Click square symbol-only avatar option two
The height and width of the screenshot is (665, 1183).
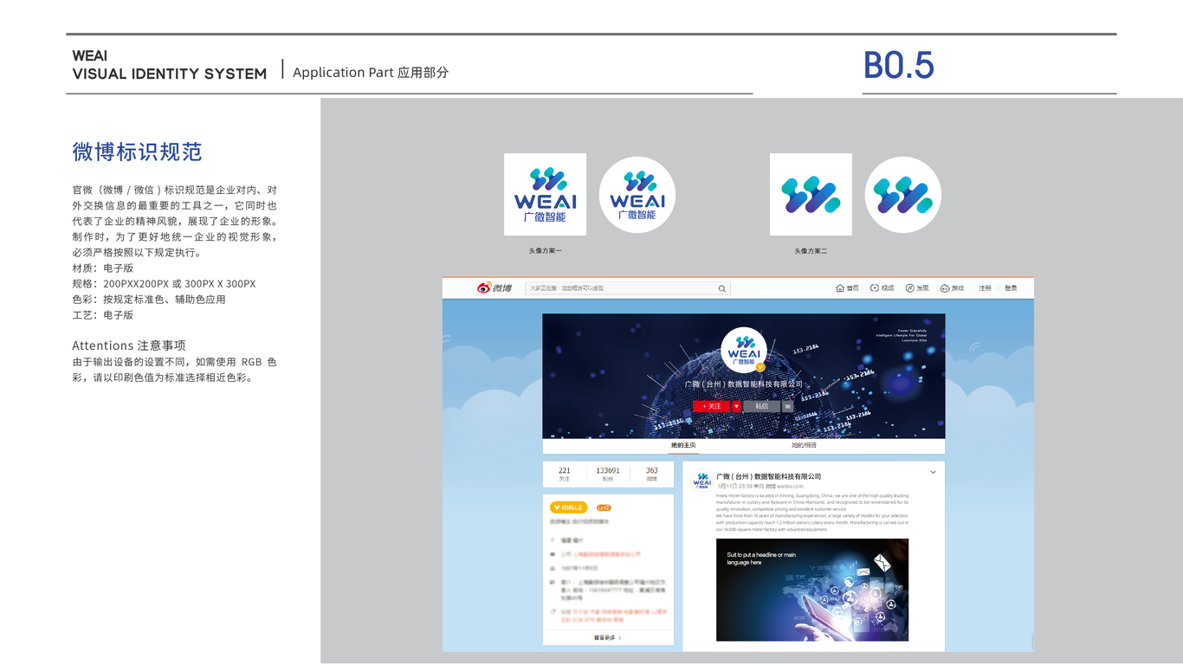point(811,195)
